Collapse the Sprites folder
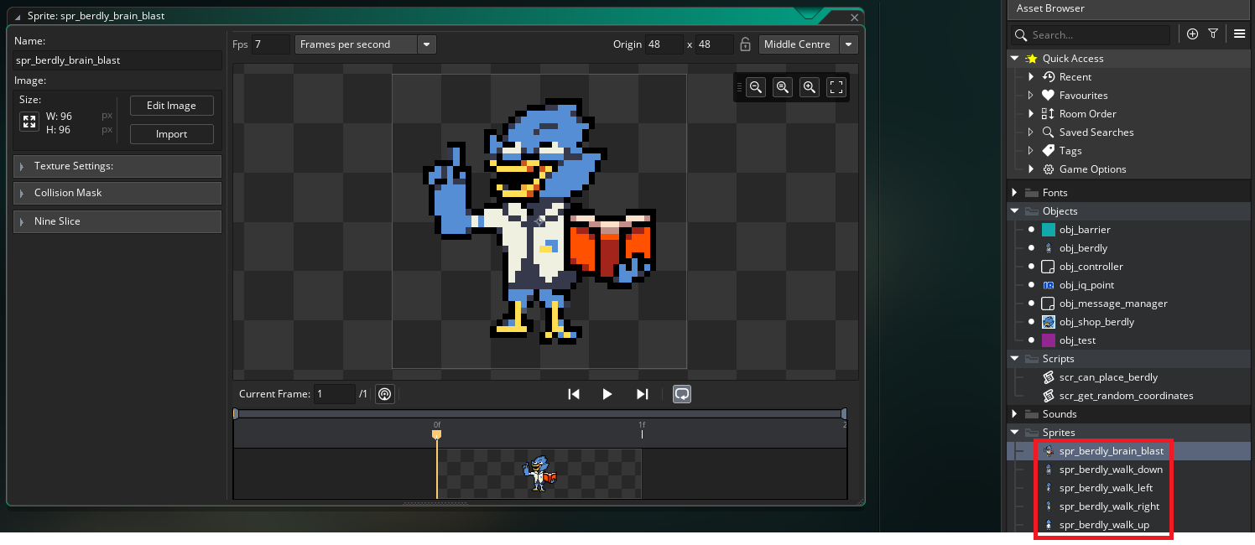Screen dimensions: 1255x545 (x=1015, y=433)
